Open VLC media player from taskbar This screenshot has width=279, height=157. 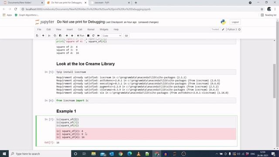pyautogui.click(x=139, y=154)
